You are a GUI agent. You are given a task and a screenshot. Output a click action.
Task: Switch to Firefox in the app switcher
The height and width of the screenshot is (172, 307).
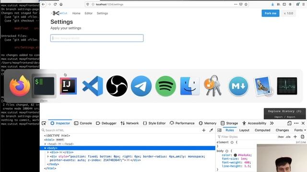click(x=20, y=86)
